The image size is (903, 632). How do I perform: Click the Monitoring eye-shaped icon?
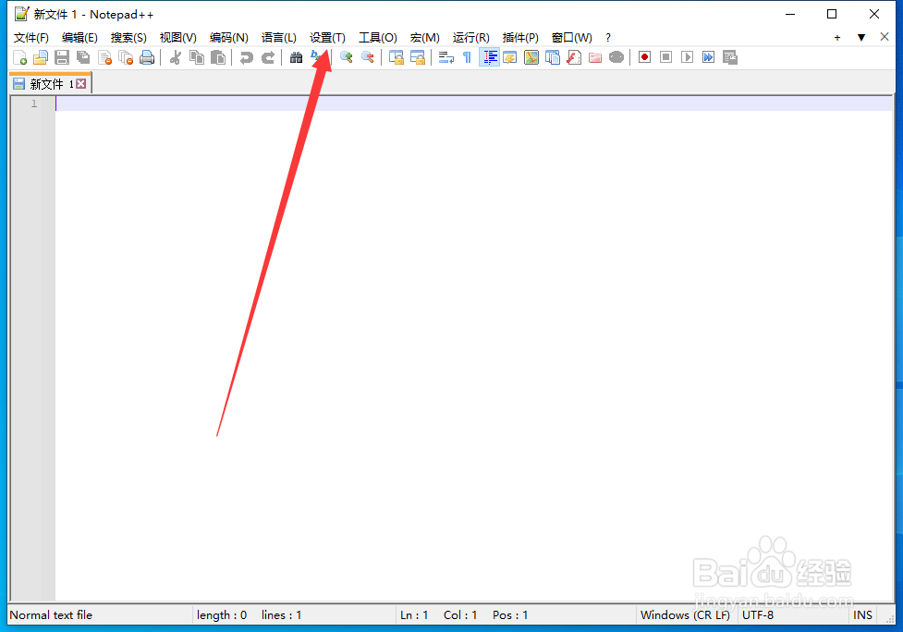pyautogui.click(x=616, y=57)
